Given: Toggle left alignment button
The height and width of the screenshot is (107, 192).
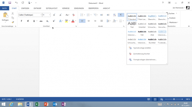Looking at the screenshot, I should pyautogui.click(x=82, y=21).
